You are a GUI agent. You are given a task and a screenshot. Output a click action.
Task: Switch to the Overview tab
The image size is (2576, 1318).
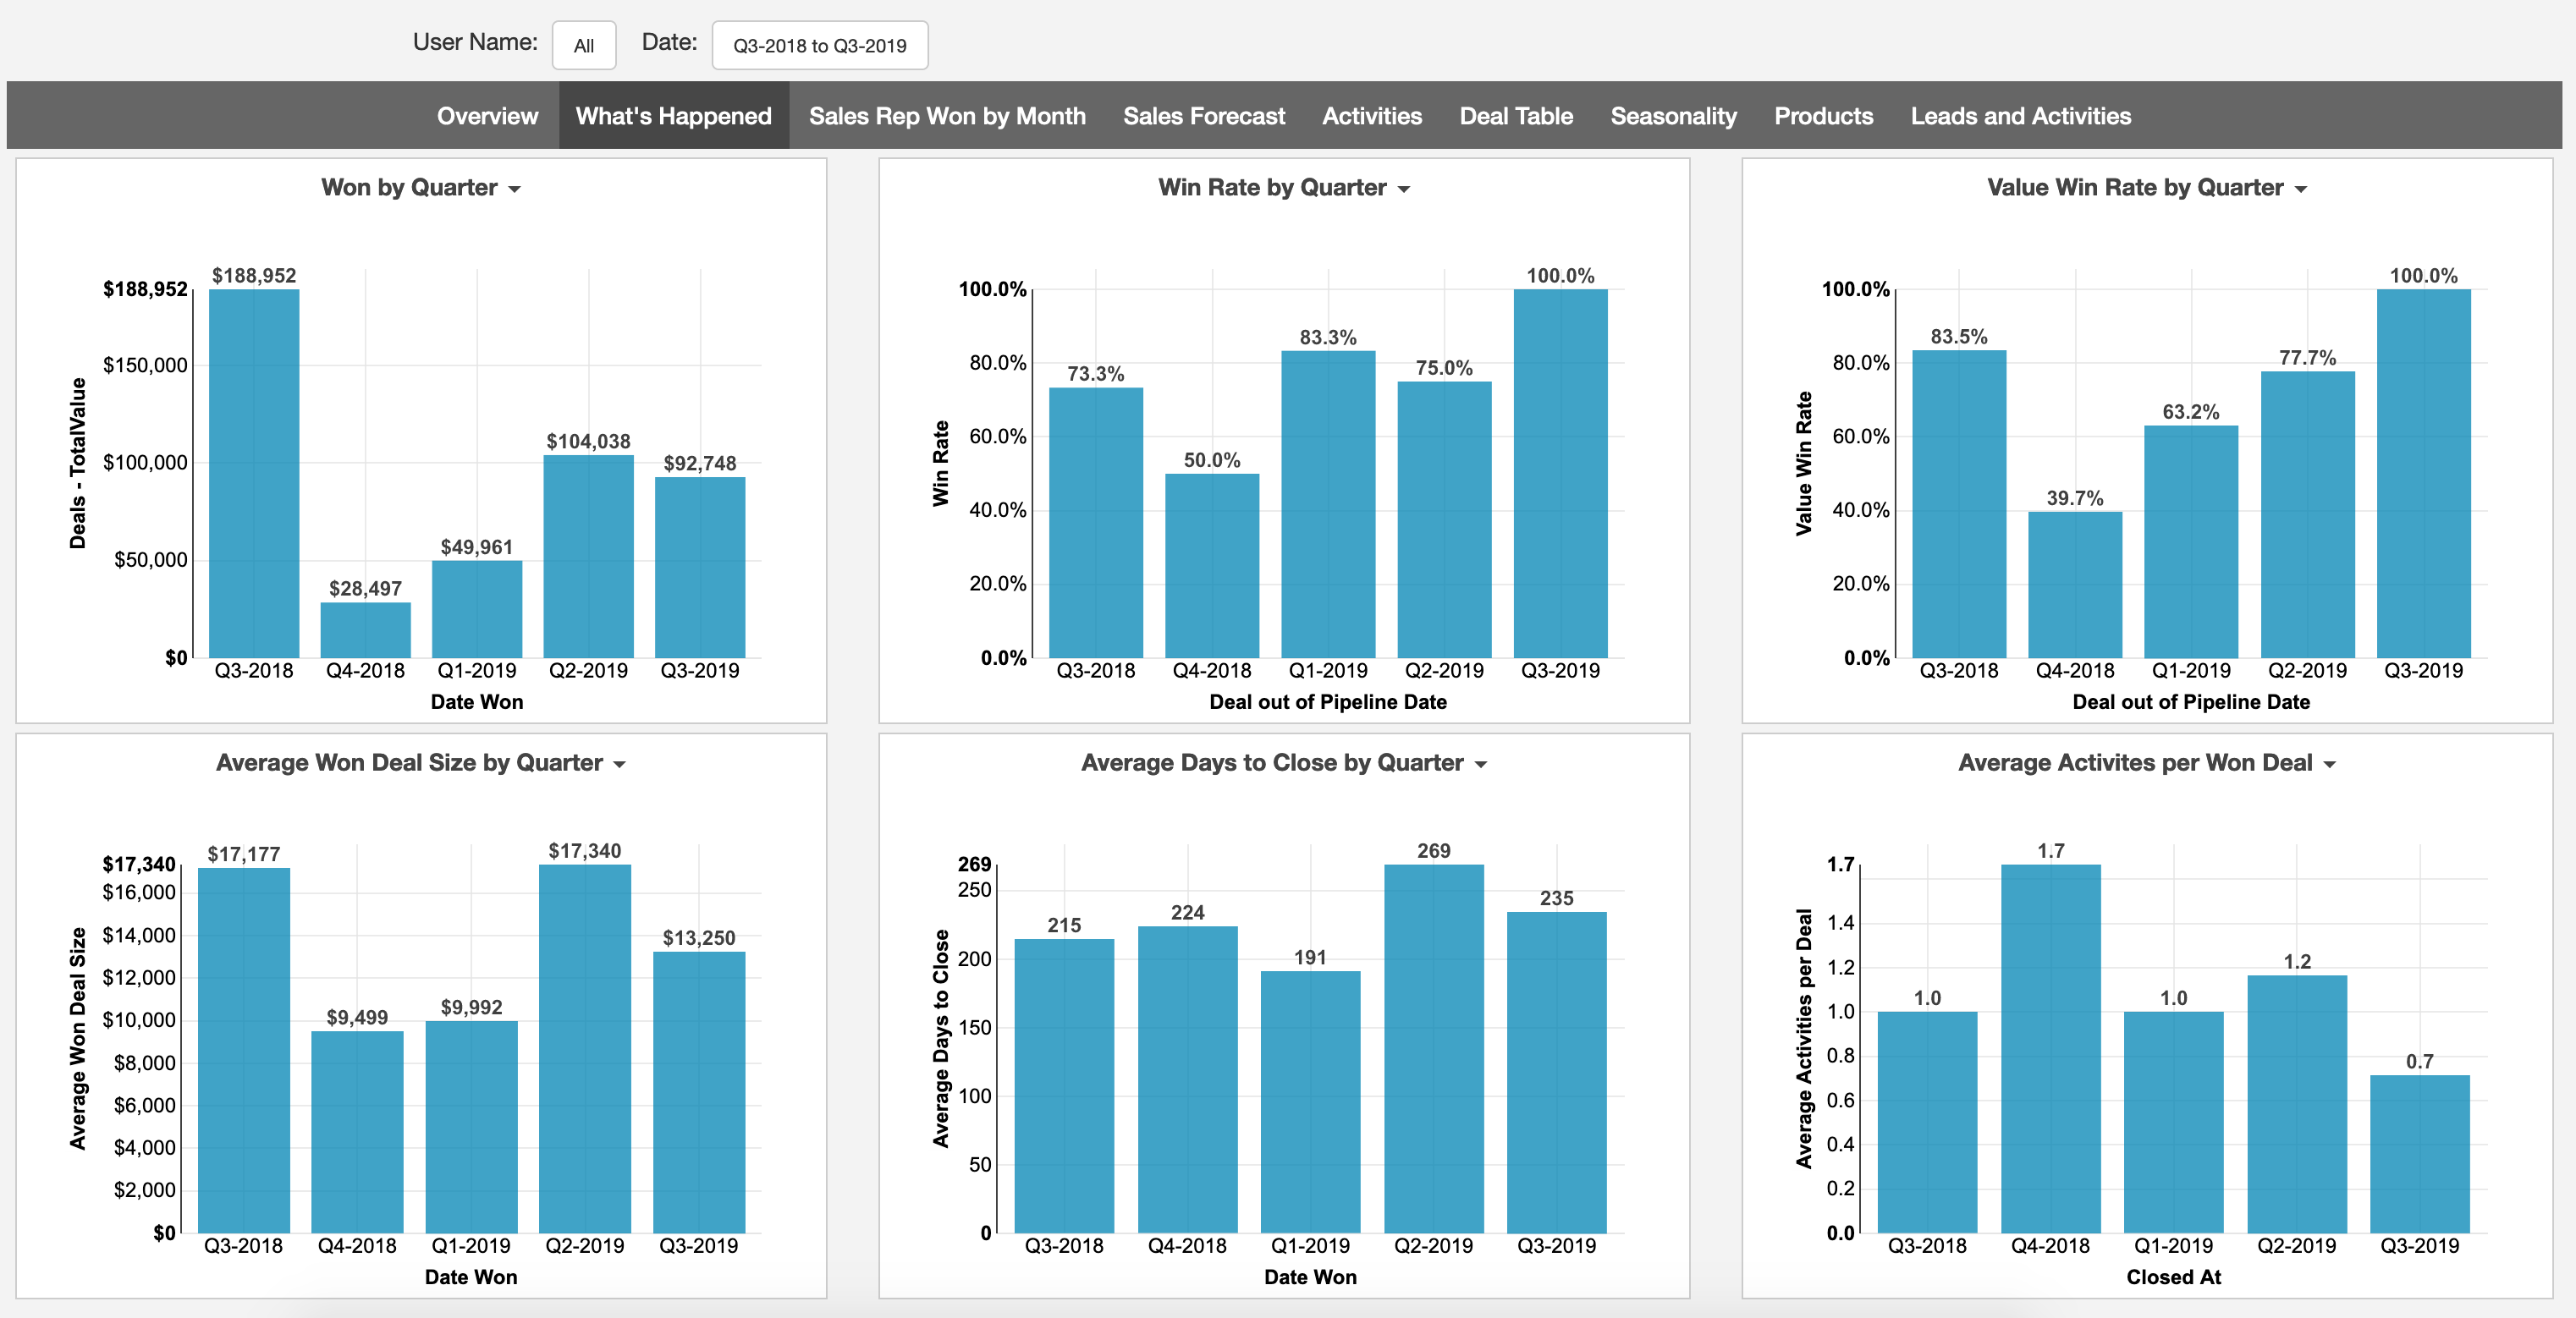(x=487, y=115)
